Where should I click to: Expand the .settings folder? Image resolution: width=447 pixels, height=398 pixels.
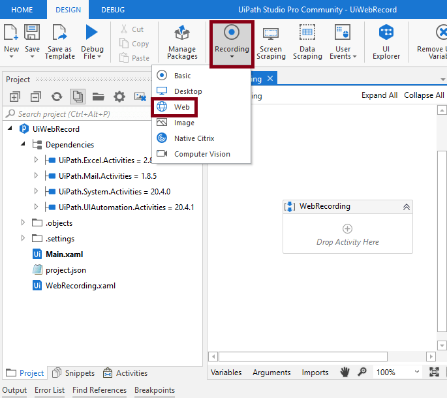[x=23, y=237]
